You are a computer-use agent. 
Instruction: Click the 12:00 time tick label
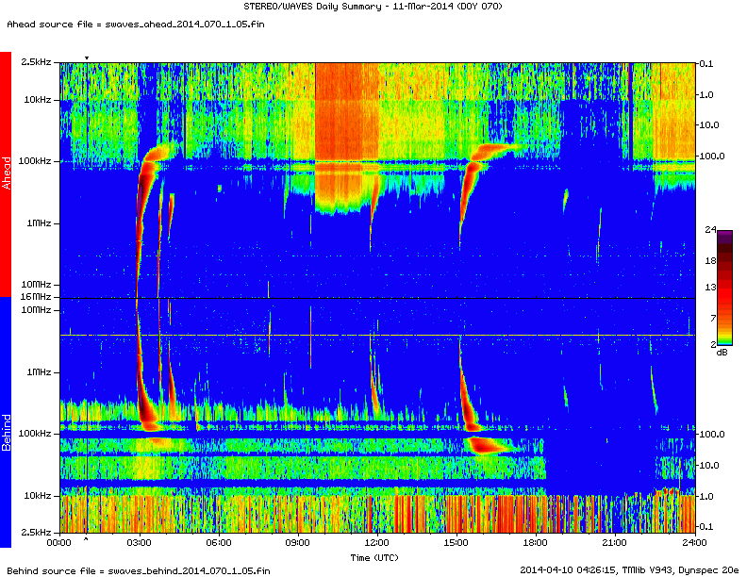coord(377,543)
